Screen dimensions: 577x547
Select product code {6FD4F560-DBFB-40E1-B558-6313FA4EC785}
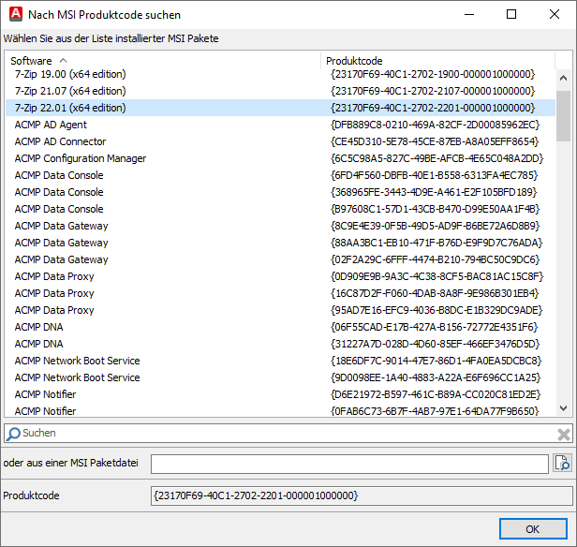435,175
